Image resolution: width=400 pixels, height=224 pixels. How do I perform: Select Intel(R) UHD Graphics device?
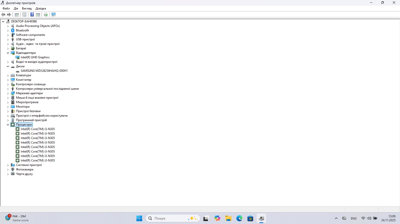35,57
